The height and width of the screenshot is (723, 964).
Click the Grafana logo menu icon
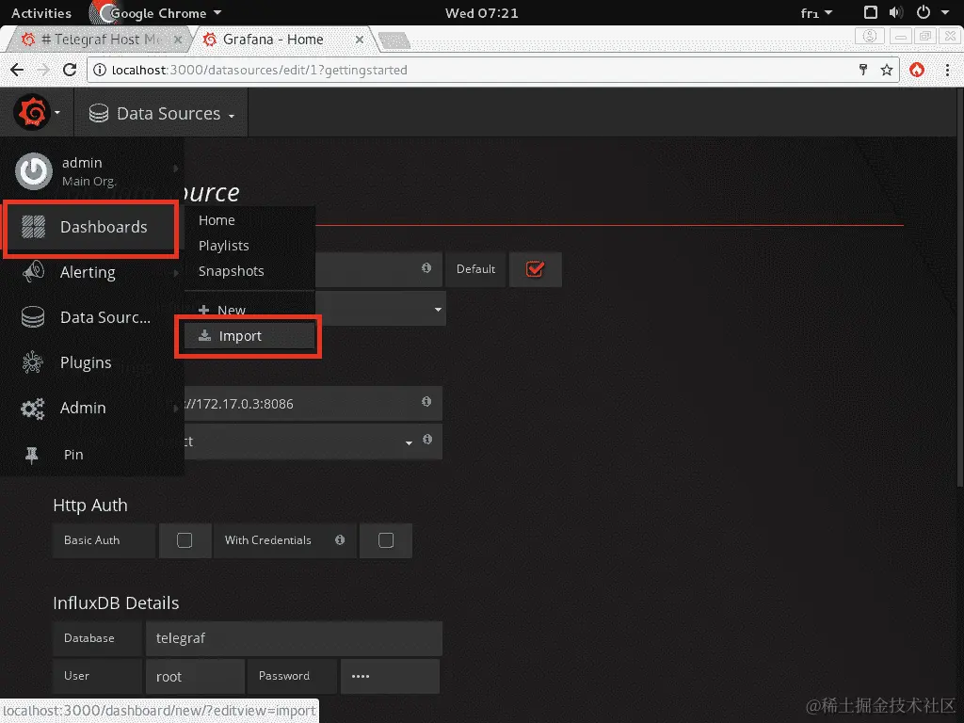tap(31, 113)
